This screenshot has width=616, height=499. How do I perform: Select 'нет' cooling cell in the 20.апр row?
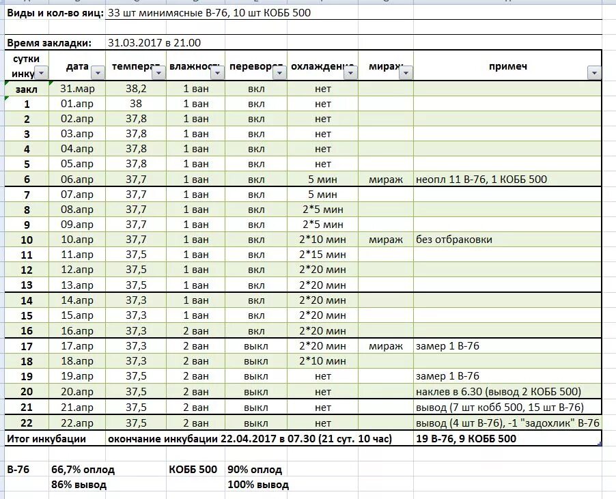tap(322, 391)
